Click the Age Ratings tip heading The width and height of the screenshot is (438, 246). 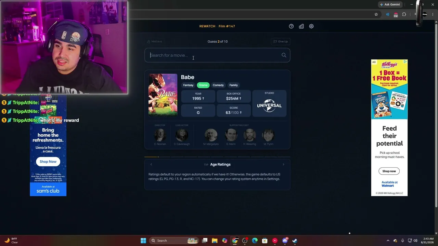coord(220,164)
